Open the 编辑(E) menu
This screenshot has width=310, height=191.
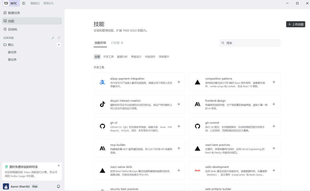(35, 3)
